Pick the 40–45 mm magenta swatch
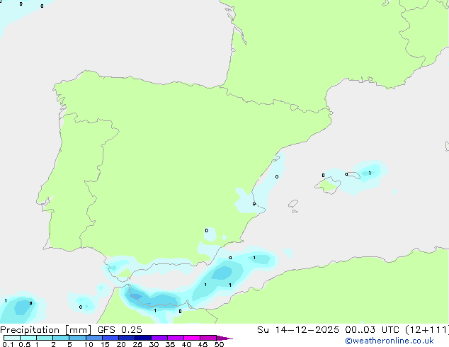Screen dimensions: 449x347 192,338
